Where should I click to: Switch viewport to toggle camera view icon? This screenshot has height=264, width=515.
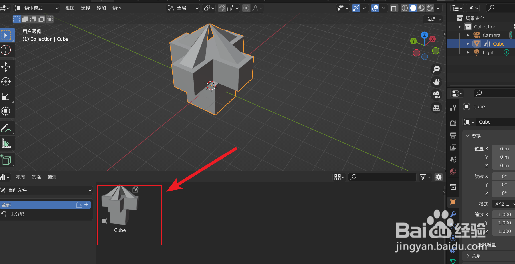point(436,95)
